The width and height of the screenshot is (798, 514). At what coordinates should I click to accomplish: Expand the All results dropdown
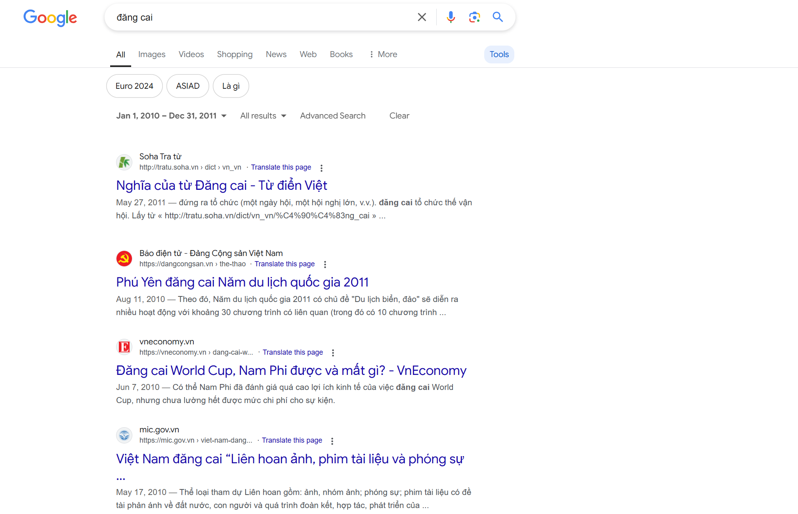(263, 116)
